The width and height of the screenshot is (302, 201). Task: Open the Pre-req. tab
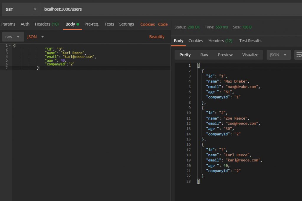(92, 24)
